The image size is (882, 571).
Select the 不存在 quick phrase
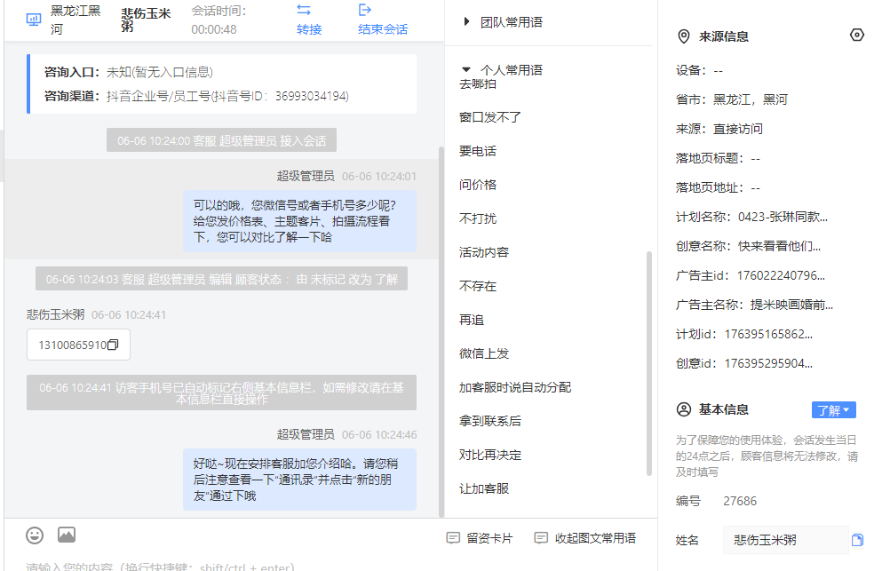click(478, 286)
